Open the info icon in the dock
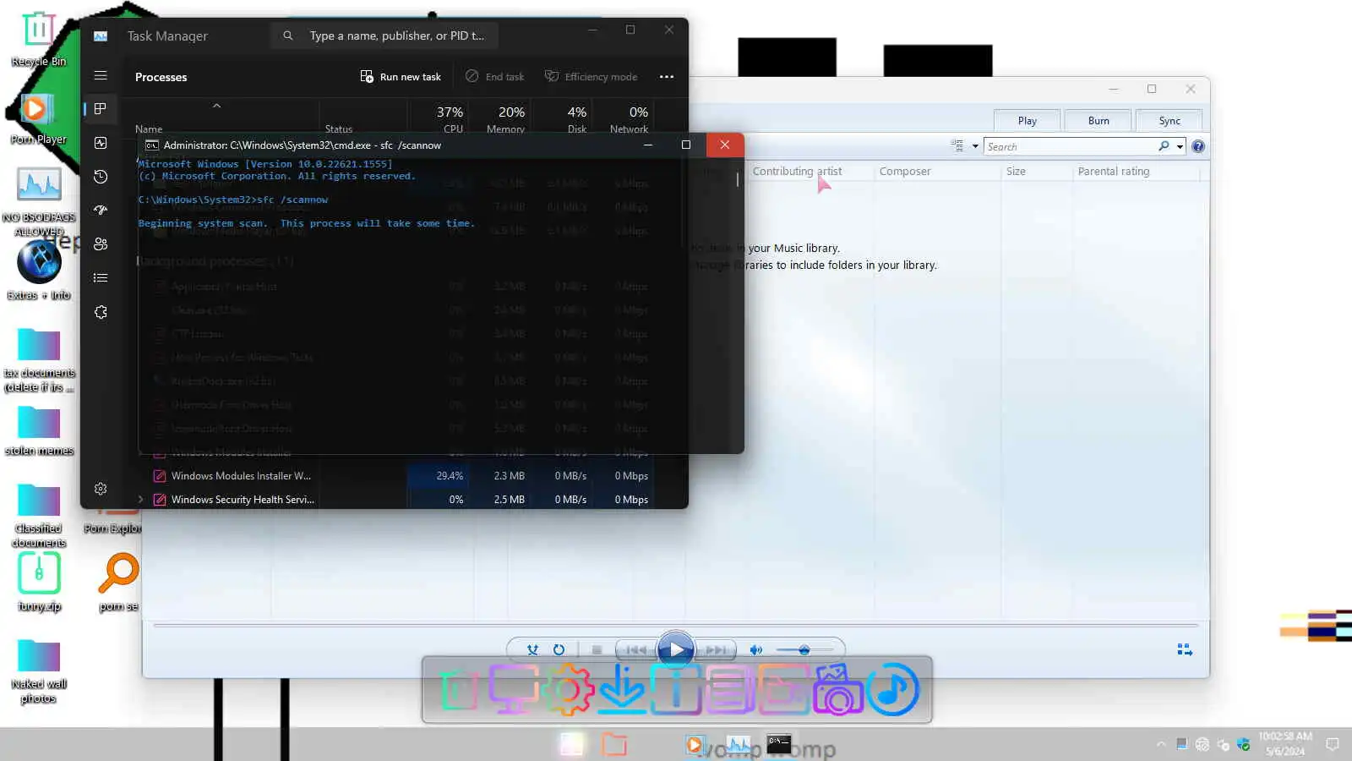1352x761 pixels. (x=675, y=689)
